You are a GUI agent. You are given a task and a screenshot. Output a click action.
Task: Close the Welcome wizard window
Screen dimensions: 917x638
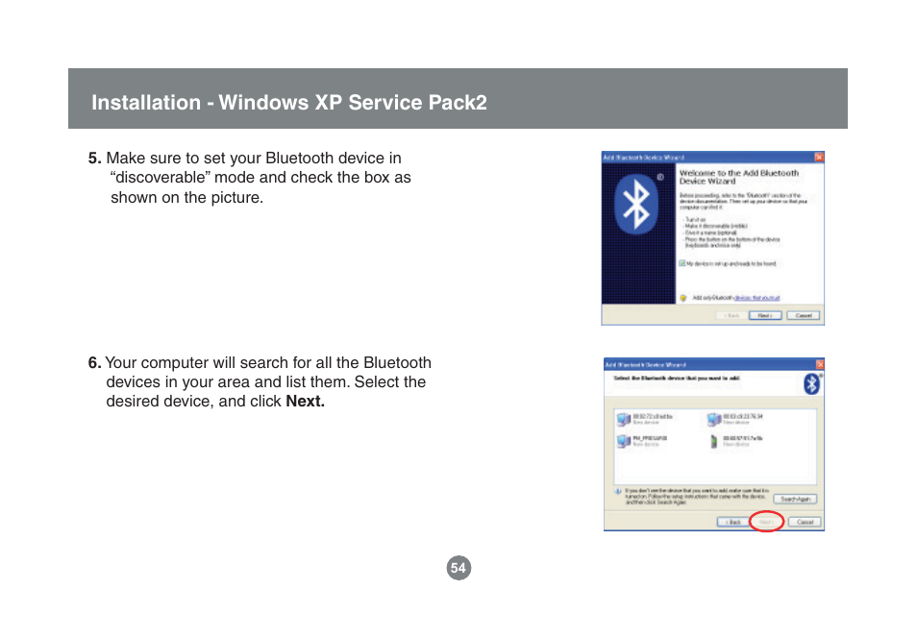(x=819, y=157)
